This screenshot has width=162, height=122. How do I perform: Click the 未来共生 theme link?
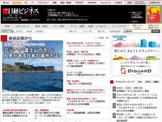point(19,31)
